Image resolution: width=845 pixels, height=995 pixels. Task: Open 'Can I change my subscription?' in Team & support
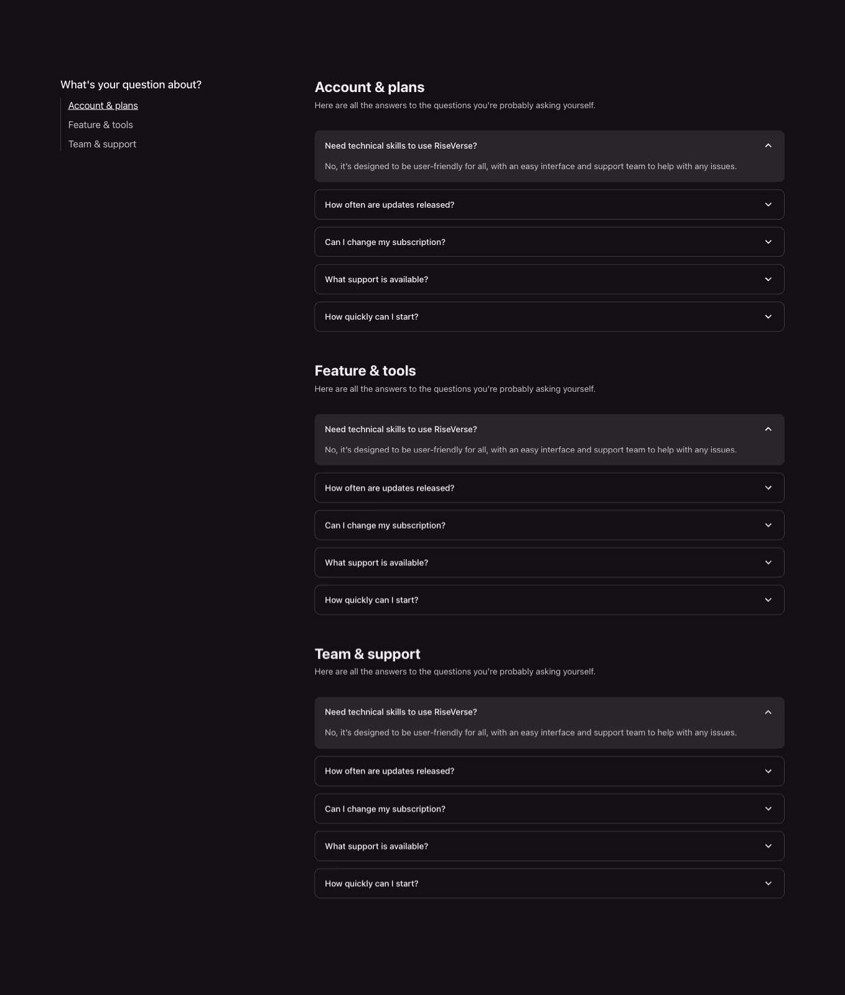coord(549,808)
